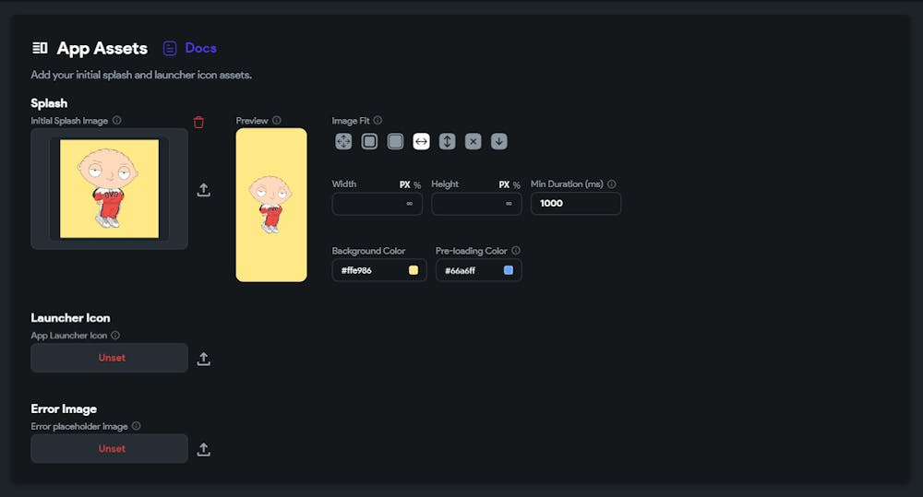Select the down-arrow scale-down fit option

pos(499,141)
